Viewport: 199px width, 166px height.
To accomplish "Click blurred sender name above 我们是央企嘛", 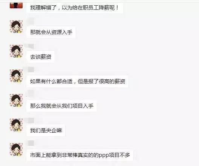I will tap(30, 120).
